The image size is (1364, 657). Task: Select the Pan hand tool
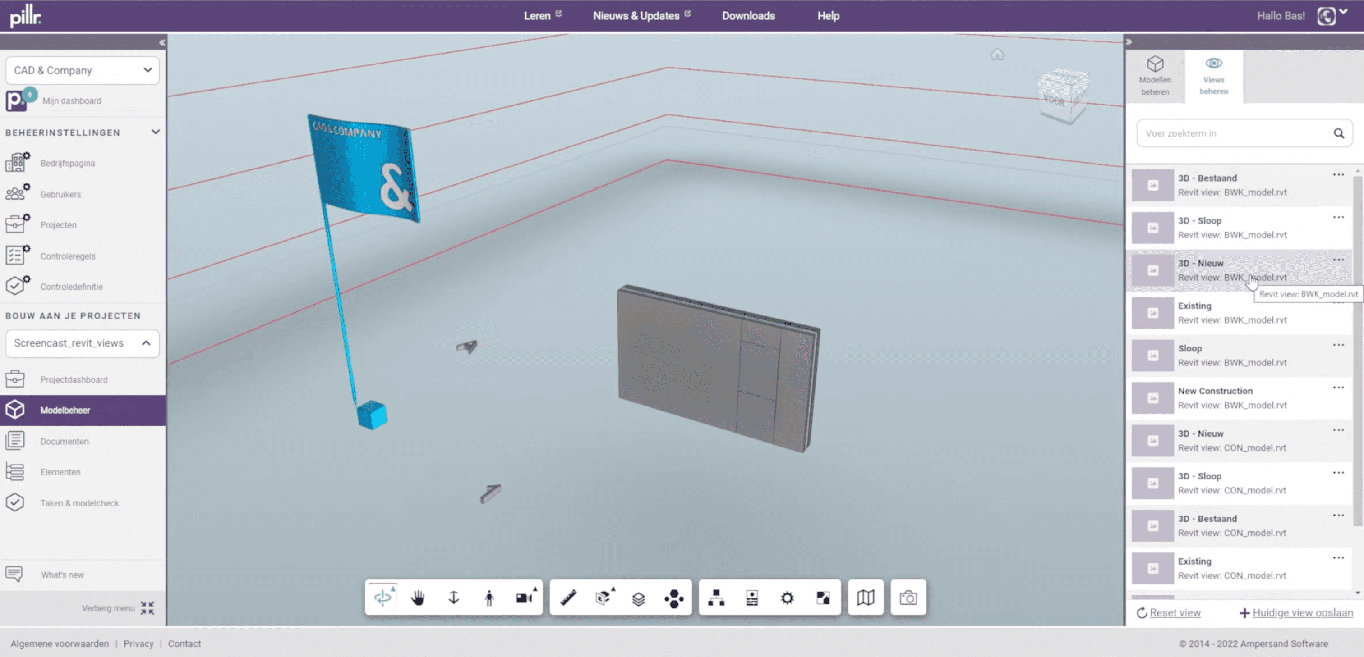click(418, 598)
